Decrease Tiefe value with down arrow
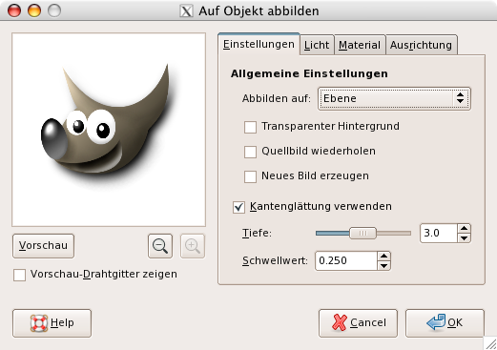Screen dimensions: 497x350 pyautogui.click(x=465, y=238)
